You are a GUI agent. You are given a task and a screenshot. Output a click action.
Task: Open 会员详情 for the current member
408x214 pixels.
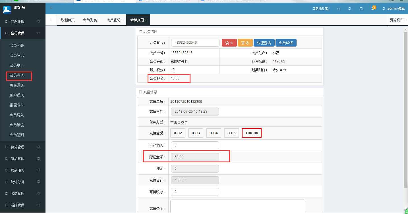286,43
